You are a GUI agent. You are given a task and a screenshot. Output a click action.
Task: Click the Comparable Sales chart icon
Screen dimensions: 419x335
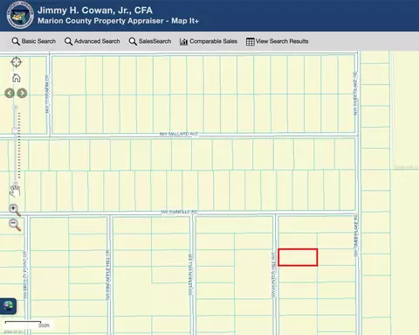tap(183, 42)
